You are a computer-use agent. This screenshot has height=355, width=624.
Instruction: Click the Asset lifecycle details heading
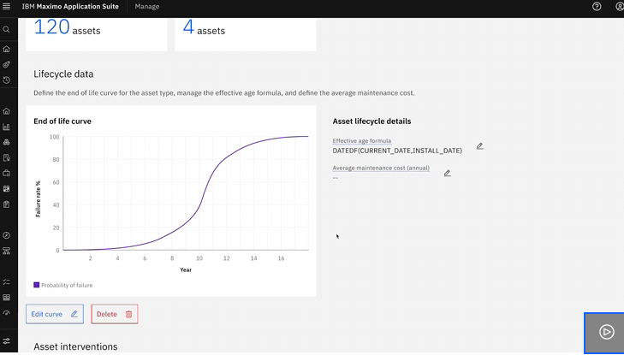[371, 121]
